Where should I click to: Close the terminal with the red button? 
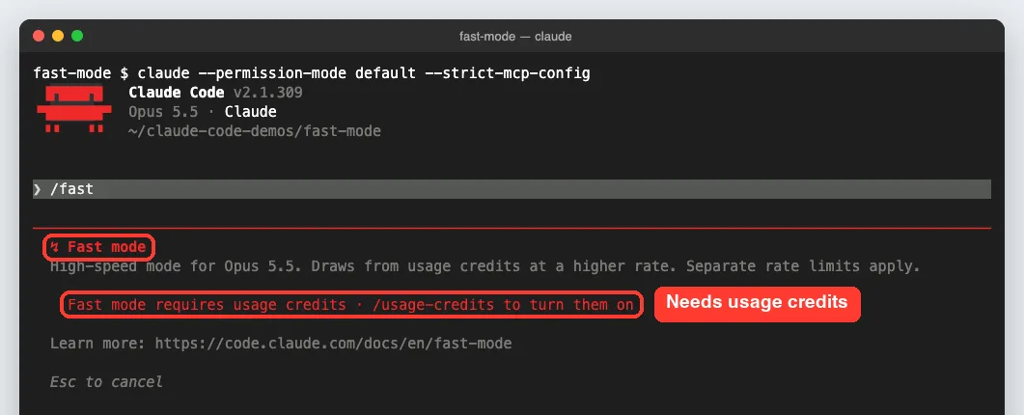click(x=39, y=36)
